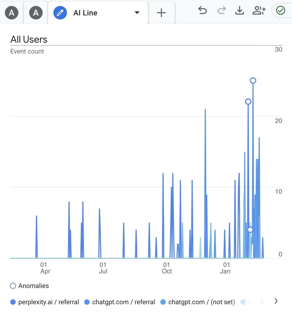
Task: Advance the legend with the right chevron
Action: (276, 301)
